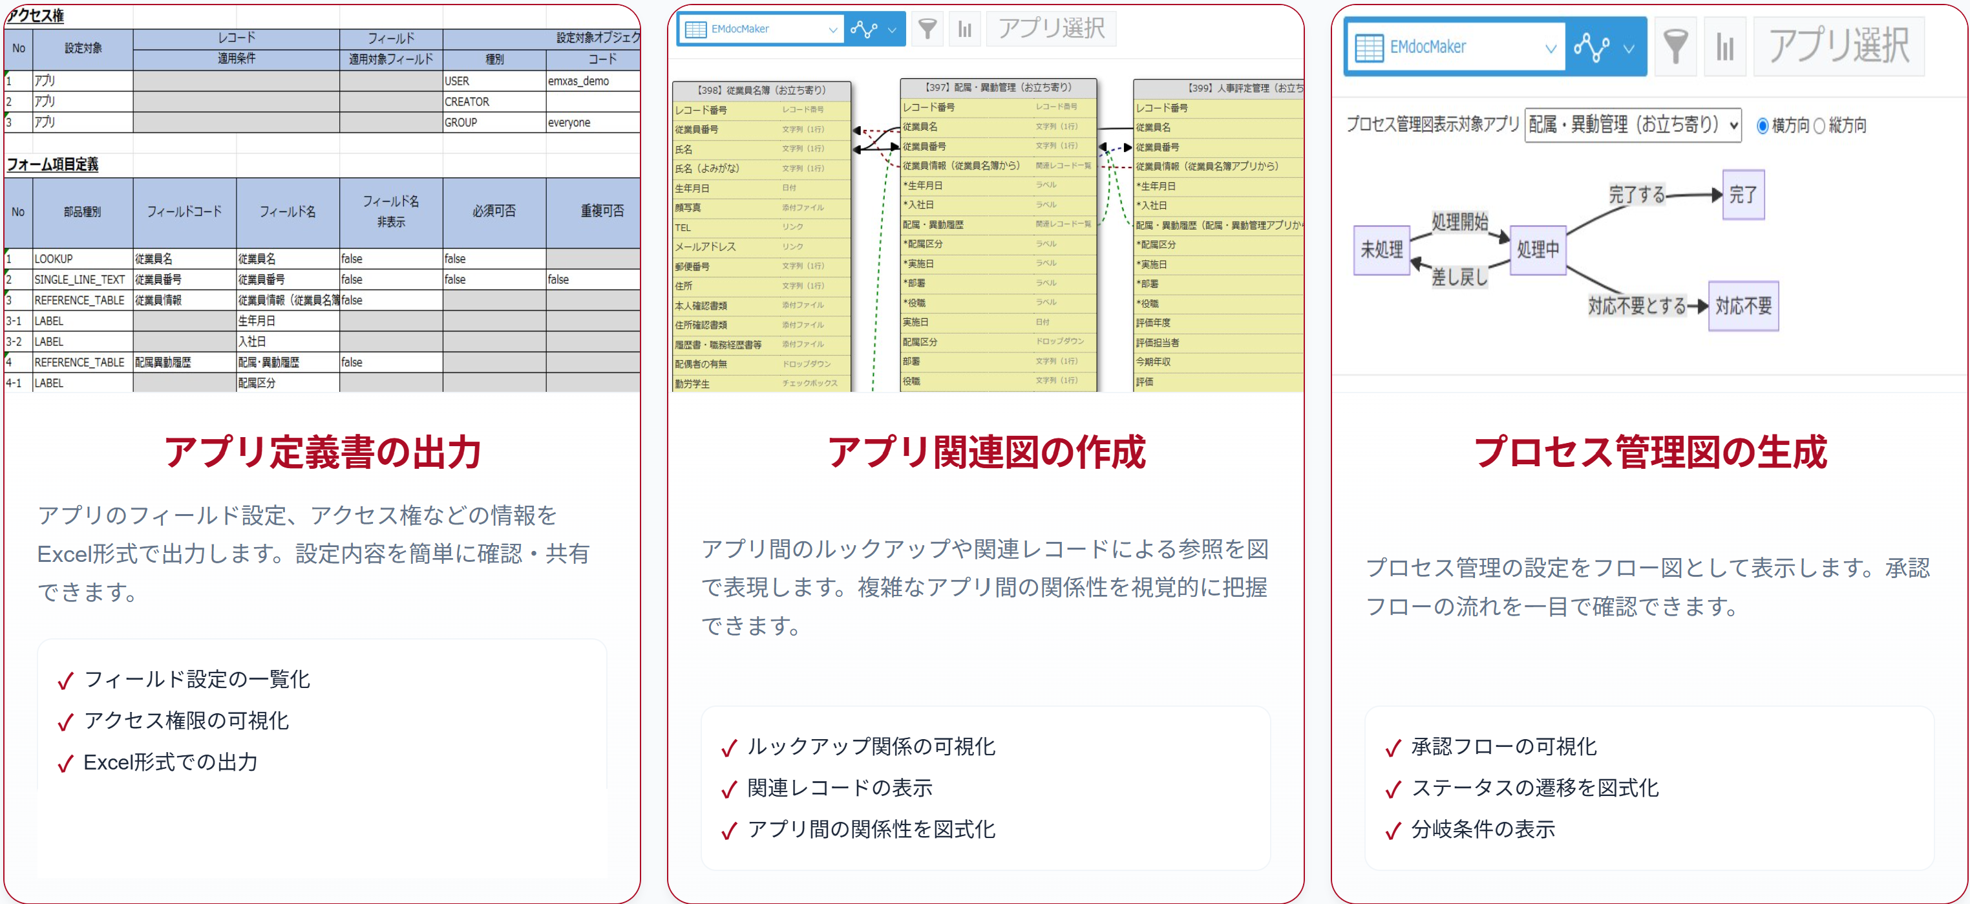Click the EMdocMaker table icon in right panel
Screen dimensions: 1970x904
pyautogui.click(x=1369, y=47)
